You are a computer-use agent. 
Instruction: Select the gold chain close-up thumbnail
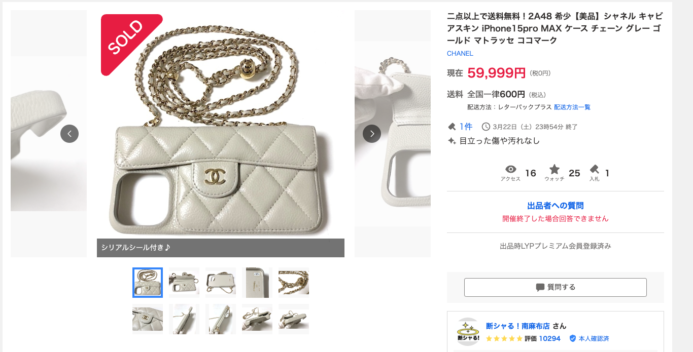(x=294, y=283)
